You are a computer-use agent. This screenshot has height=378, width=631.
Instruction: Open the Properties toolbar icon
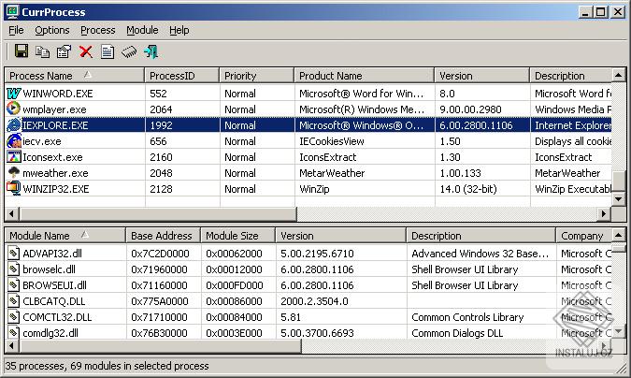coord(64,51)
